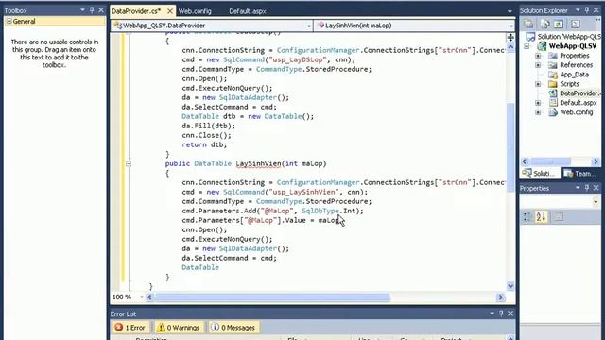Close the DataProvider.cs tab
The image size is (605, 340).
tap(170, 11)
